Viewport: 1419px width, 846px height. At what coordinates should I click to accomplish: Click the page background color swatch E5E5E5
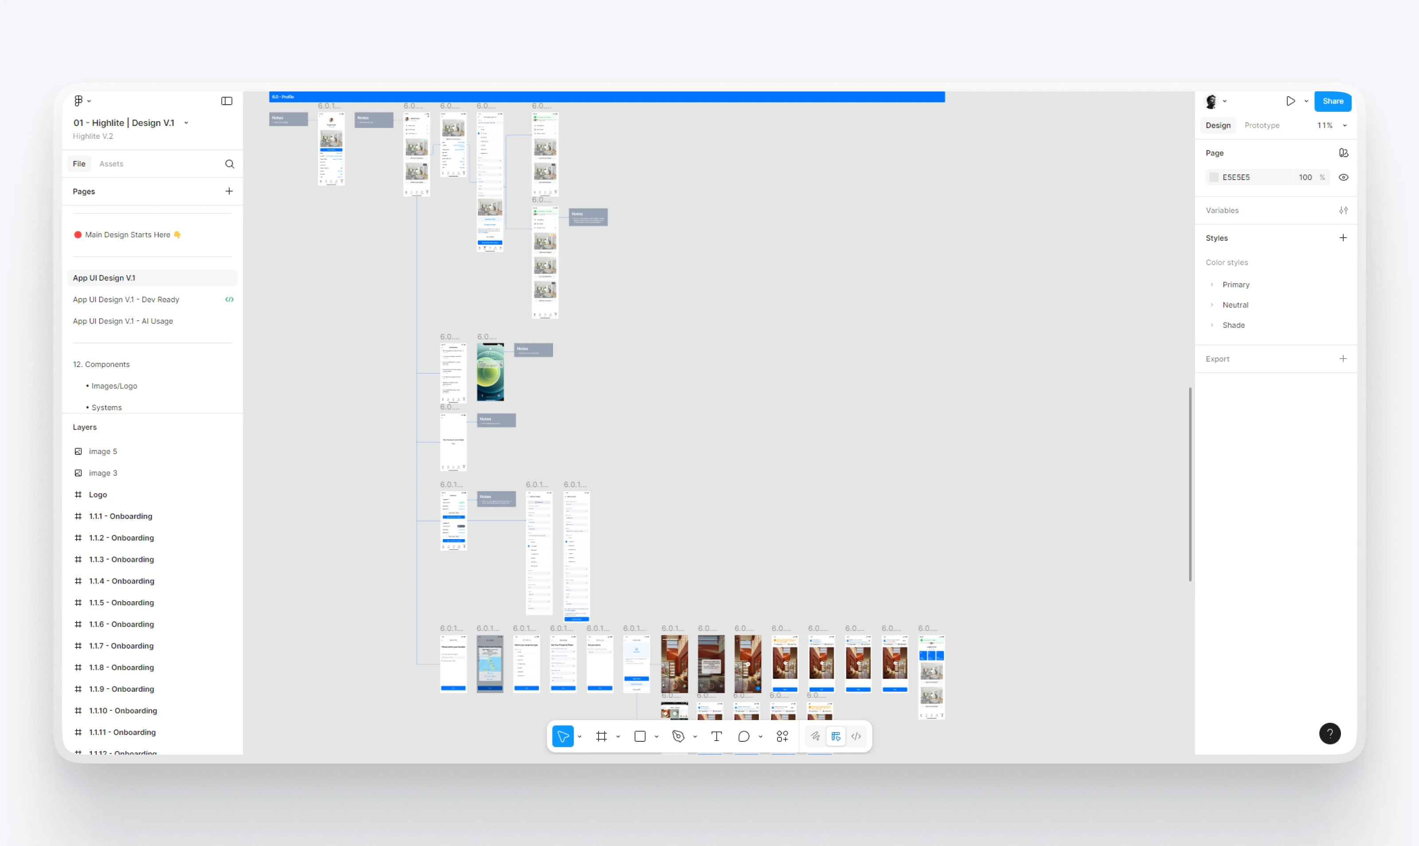point(1214,177)
